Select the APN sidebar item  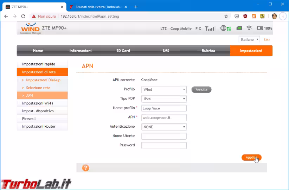(x=42, y=95)
